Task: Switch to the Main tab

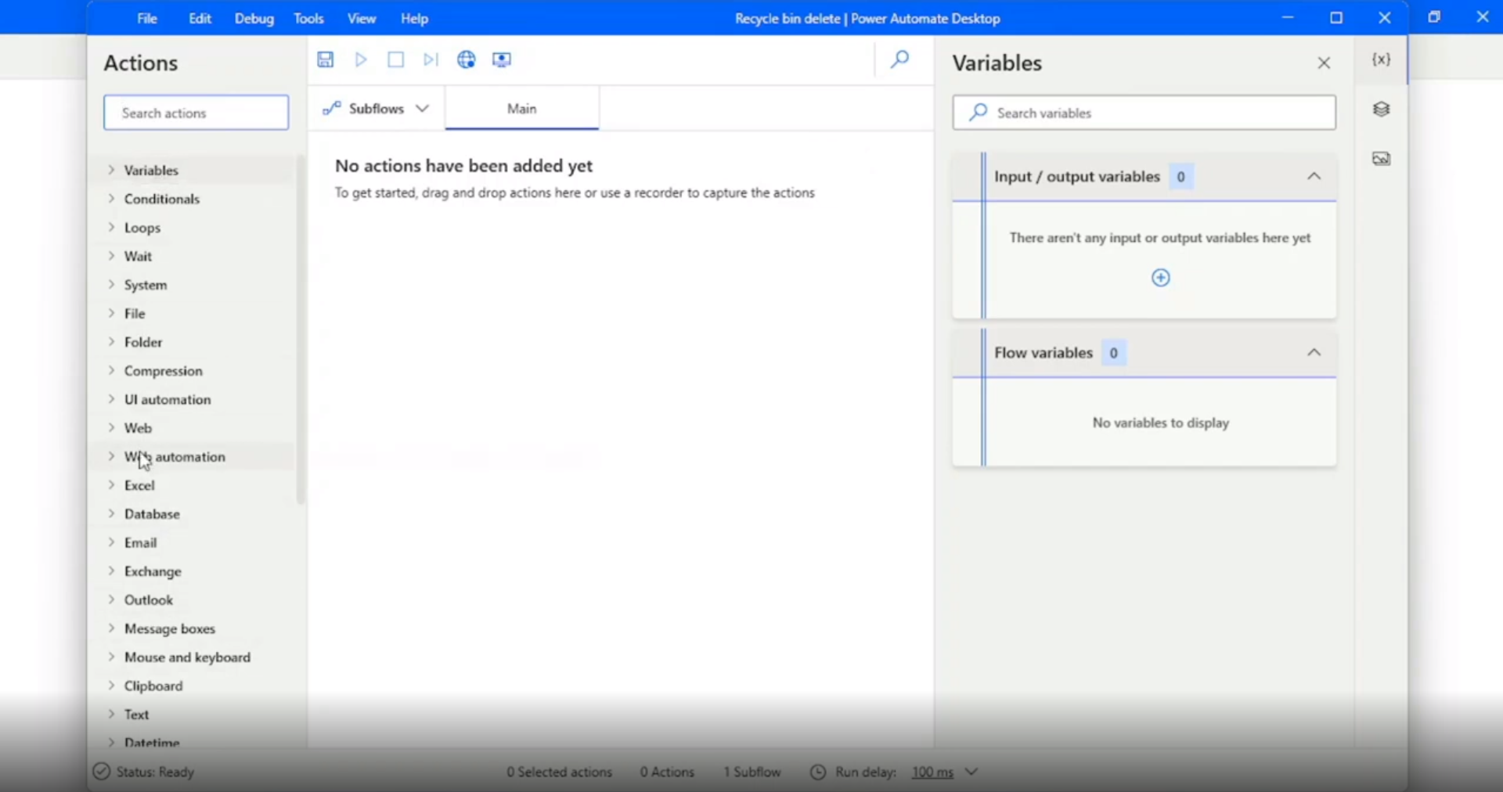Action: (522, 109)
